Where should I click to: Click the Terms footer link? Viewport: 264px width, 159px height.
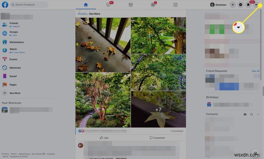click(14, 154)
